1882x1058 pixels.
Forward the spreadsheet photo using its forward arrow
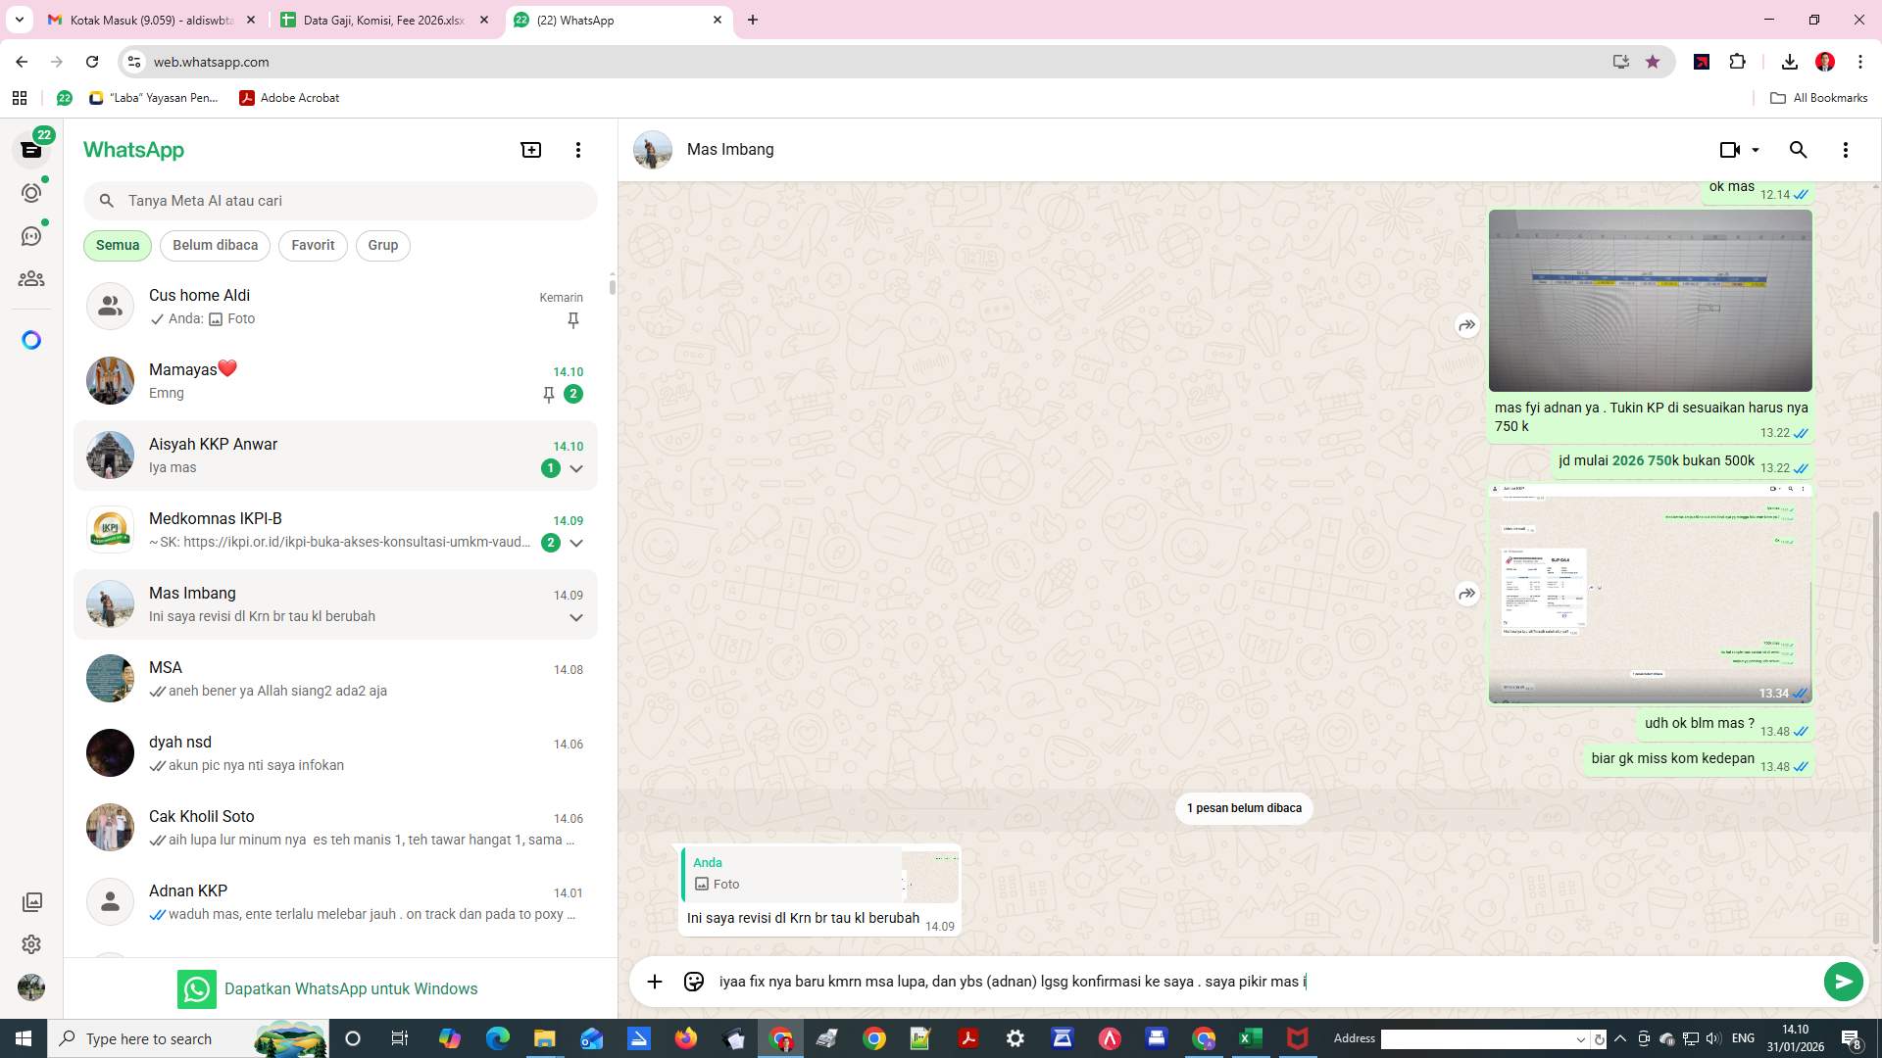click(1466, 324)
